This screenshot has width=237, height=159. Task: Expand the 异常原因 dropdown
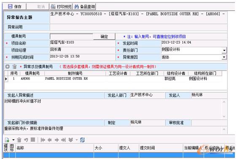pyautogui.click(x=224, y=57)
